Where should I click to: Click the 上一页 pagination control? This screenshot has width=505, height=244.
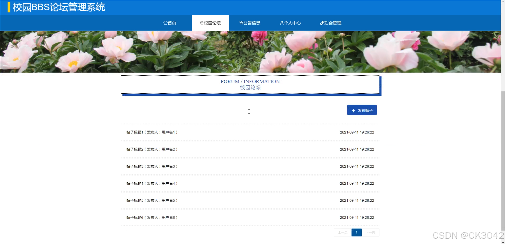coord(342,232)
